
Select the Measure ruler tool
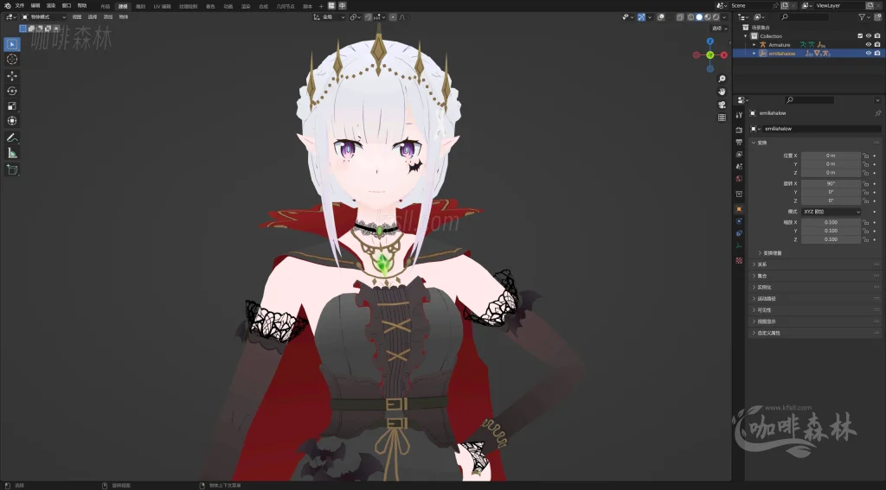[12, 153]
